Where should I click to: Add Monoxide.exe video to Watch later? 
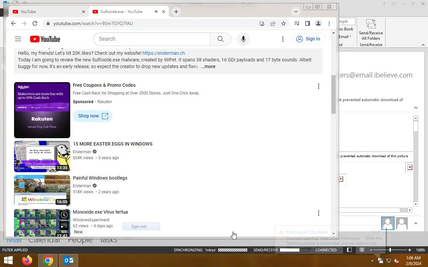click(x=64, y=215)
